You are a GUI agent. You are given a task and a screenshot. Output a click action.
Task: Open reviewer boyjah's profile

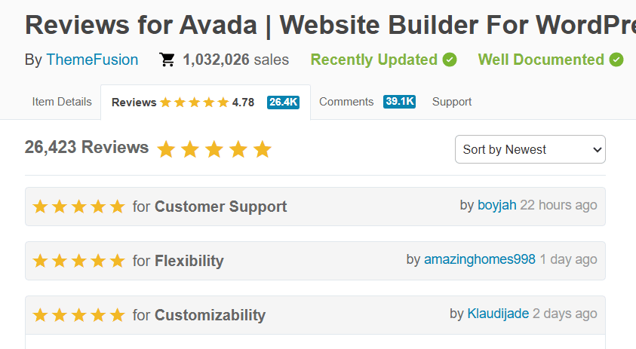click(x=497, y=205)
